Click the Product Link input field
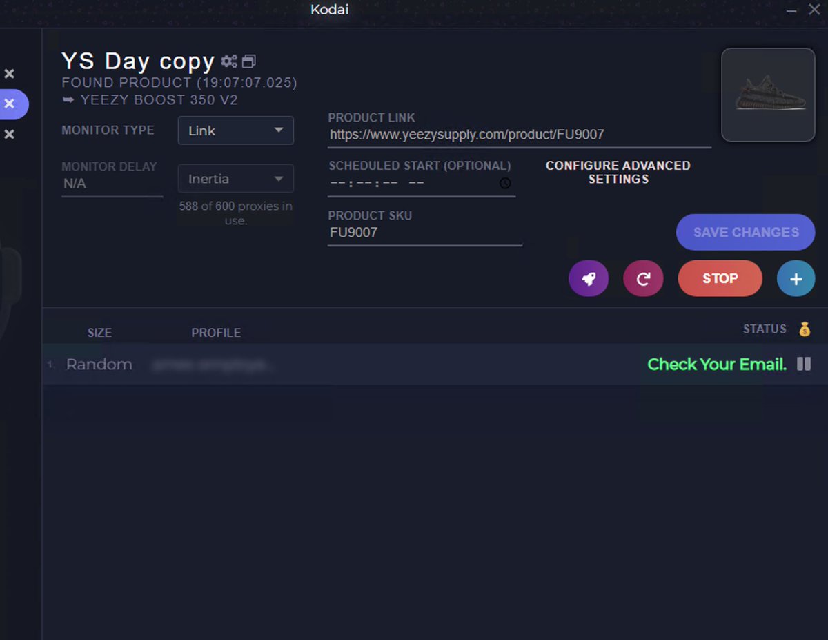This screenshot has width=828, height=640. pyautogui.click(x=520, y=135)
